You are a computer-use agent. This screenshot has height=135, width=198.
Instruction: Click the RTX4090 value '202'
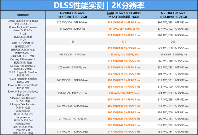point(173,41)
